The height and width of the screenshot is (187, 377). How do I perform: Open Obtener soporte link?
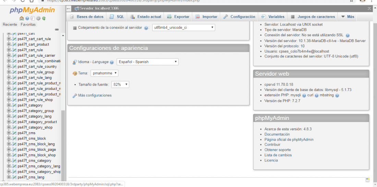coord(278,150)
